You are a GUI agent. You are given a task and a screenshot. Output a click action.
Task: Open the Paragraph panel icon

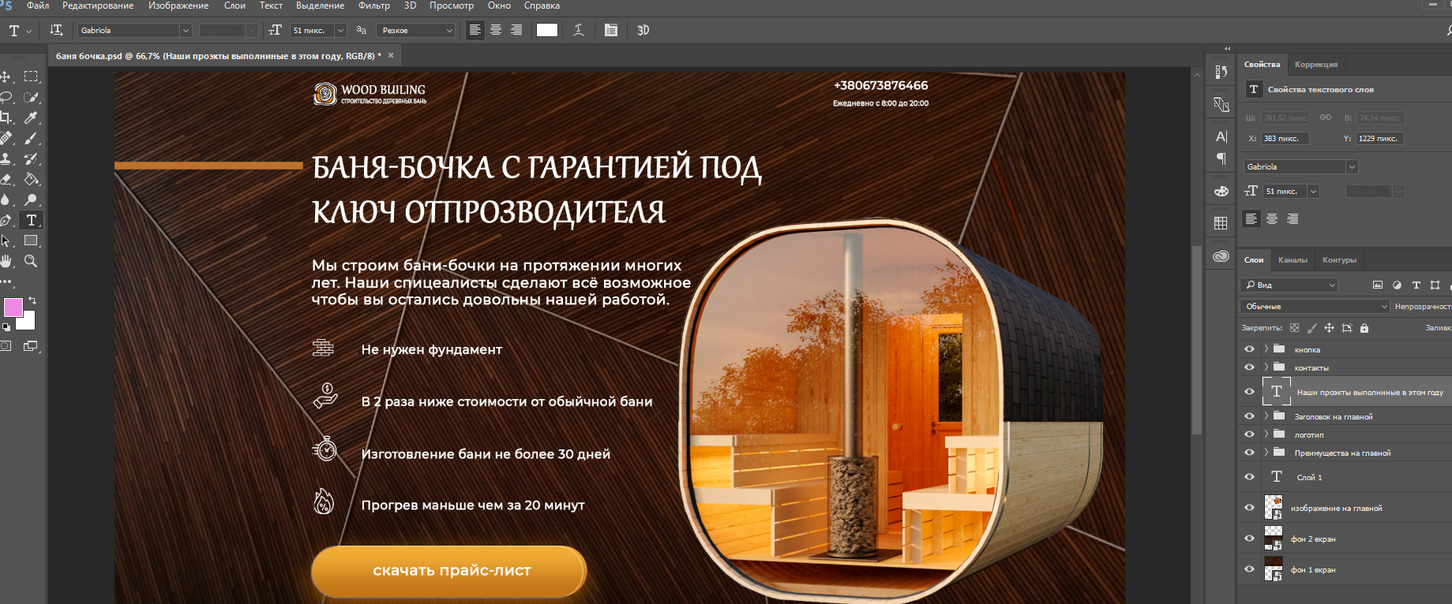[x=1221, y=158]
